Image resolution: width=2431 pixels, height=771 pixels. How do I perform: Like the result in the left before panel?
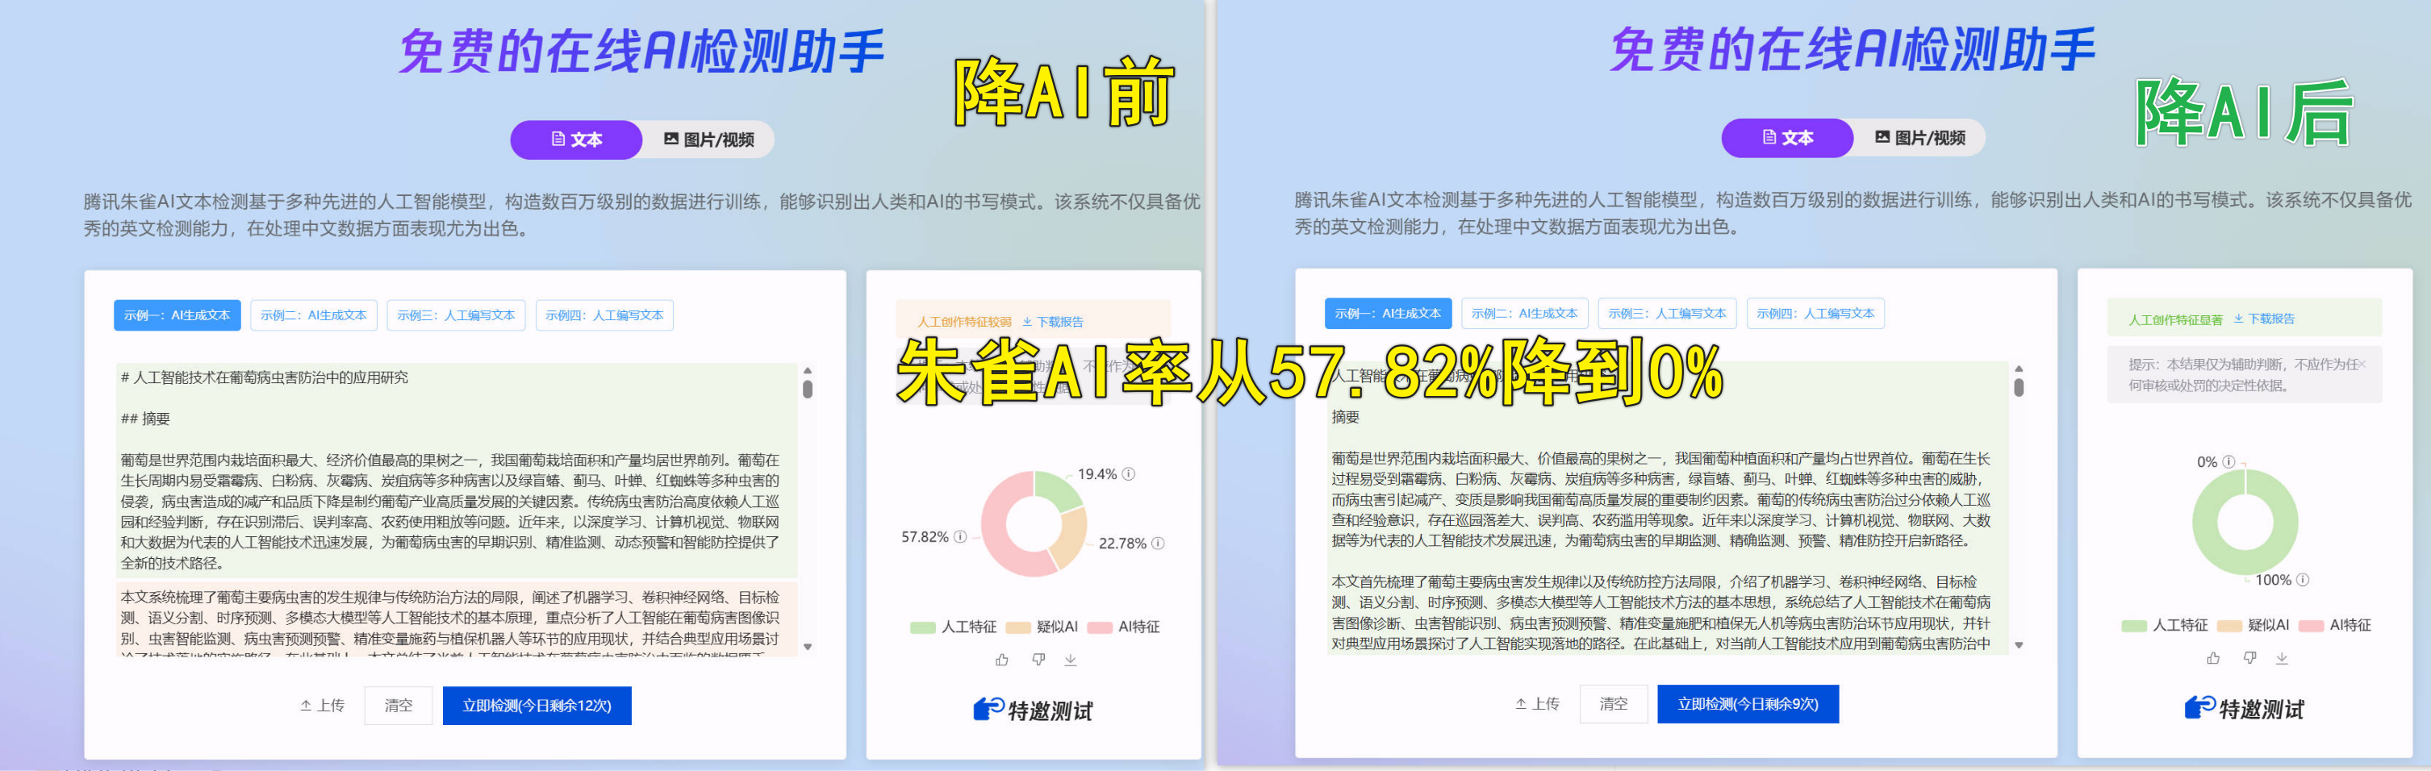tap(1002, 660)
